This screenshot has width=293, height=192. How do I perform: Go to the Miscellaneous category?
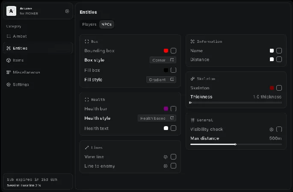coord(26,72)
